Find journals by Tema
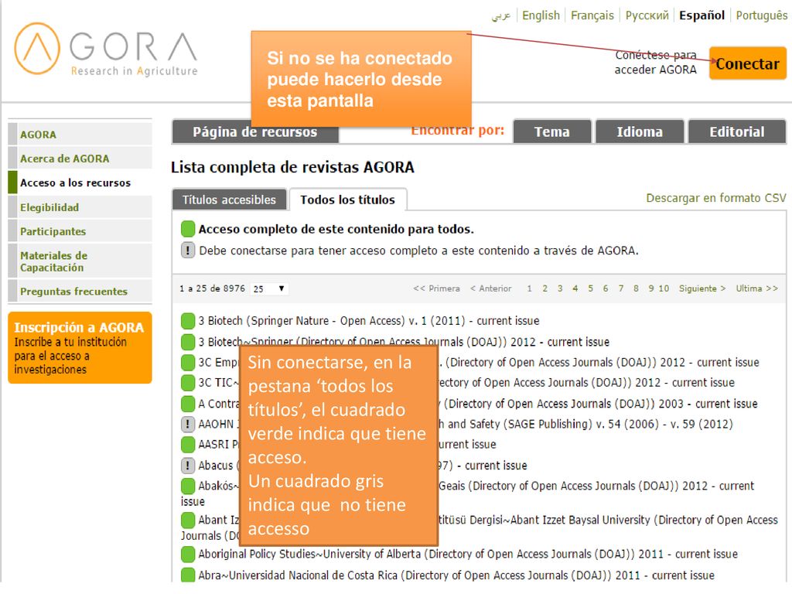Viewport: 792px width, 594px height. tap(552, 131)
